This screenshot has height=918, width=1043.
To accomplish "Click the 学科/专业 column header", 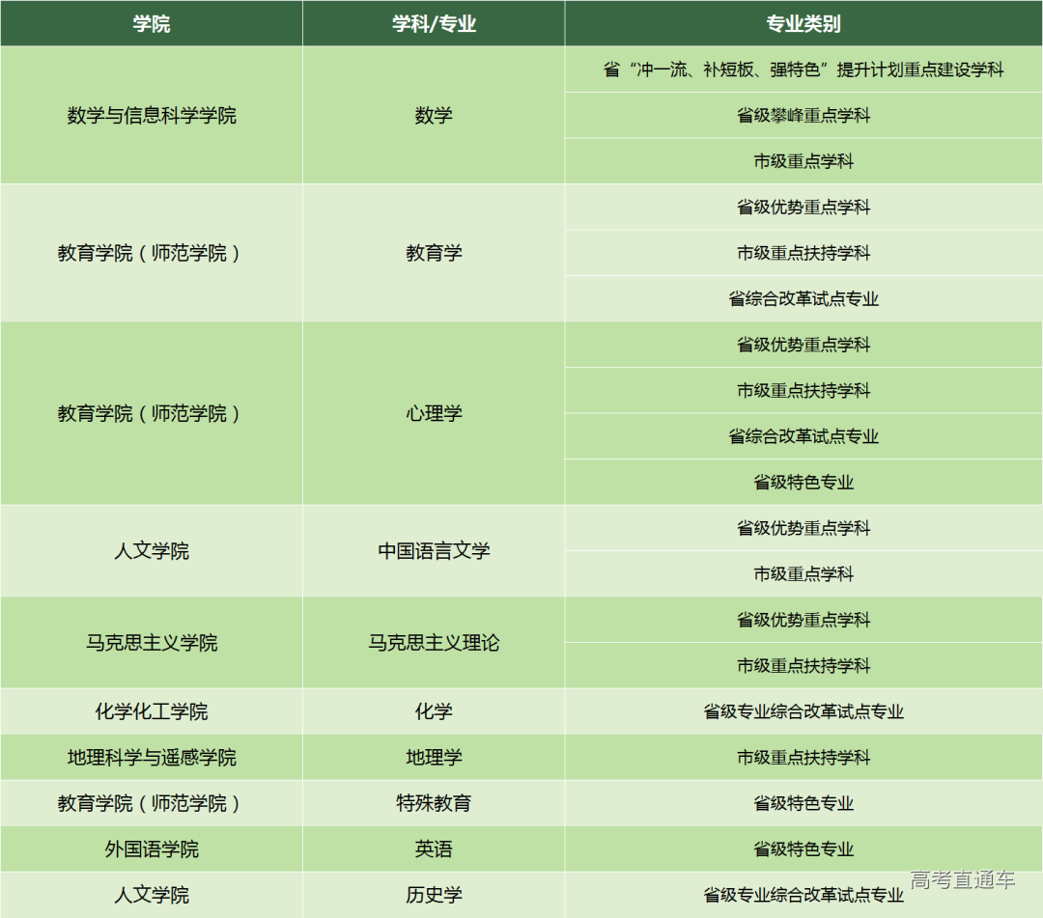I will click(x=434, y=24).
